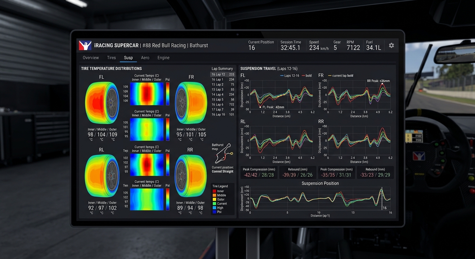
Task: Click the heatmap beside values 105, 101, 95, 95
Action: coord(147,129)
